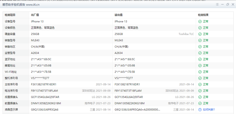This screenshot has width=236, height=114.
Task: Click the green check icon in 主板序列号 row
Action: pyautogui.click(x=200, y=85)
